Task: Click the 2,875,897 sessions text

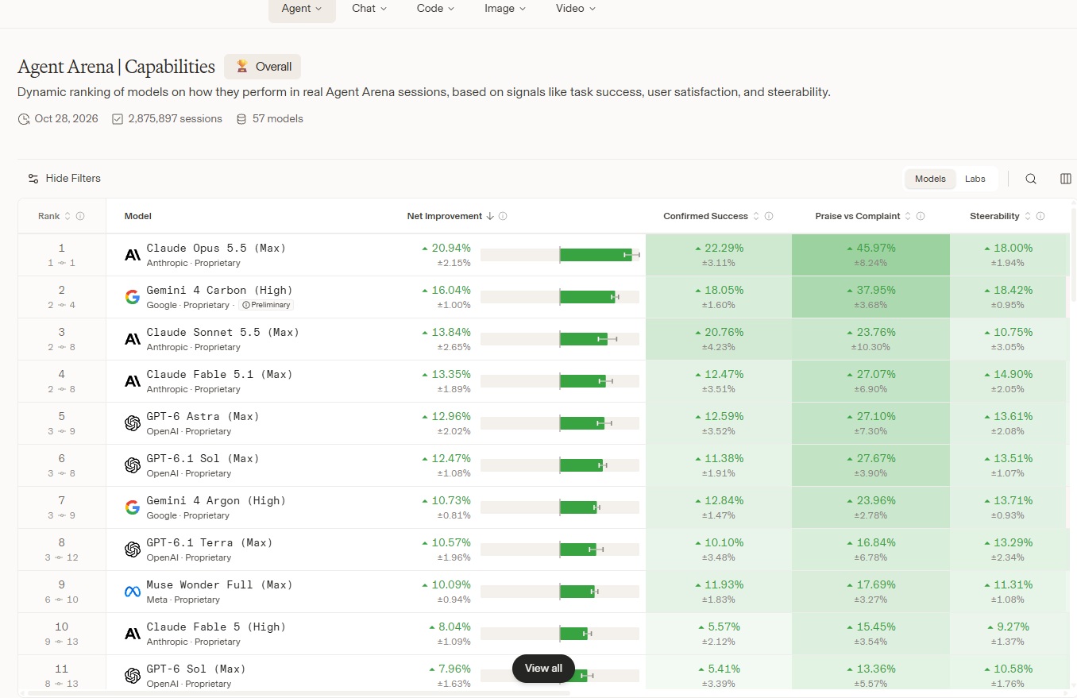Action: coord(175,119)
